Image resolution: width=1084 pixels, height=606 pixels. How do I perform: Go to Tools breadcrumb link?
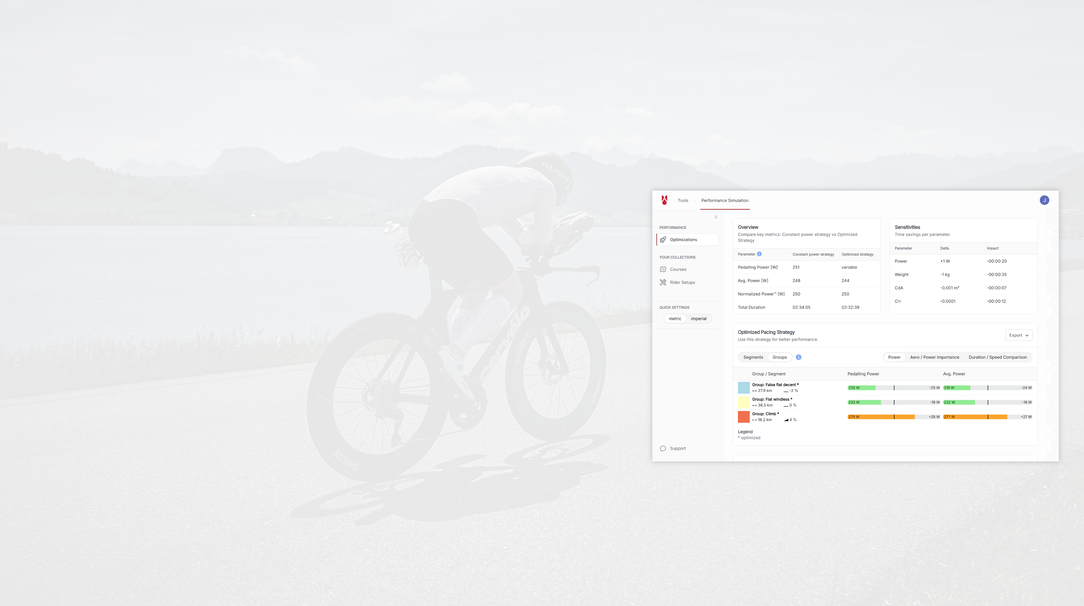click(x=683, y=201)
